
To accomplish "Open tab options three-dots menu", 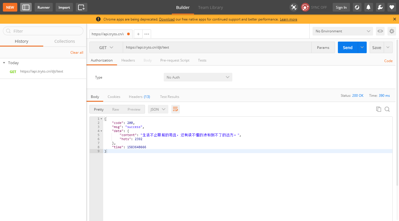I will tap(147, 34).
